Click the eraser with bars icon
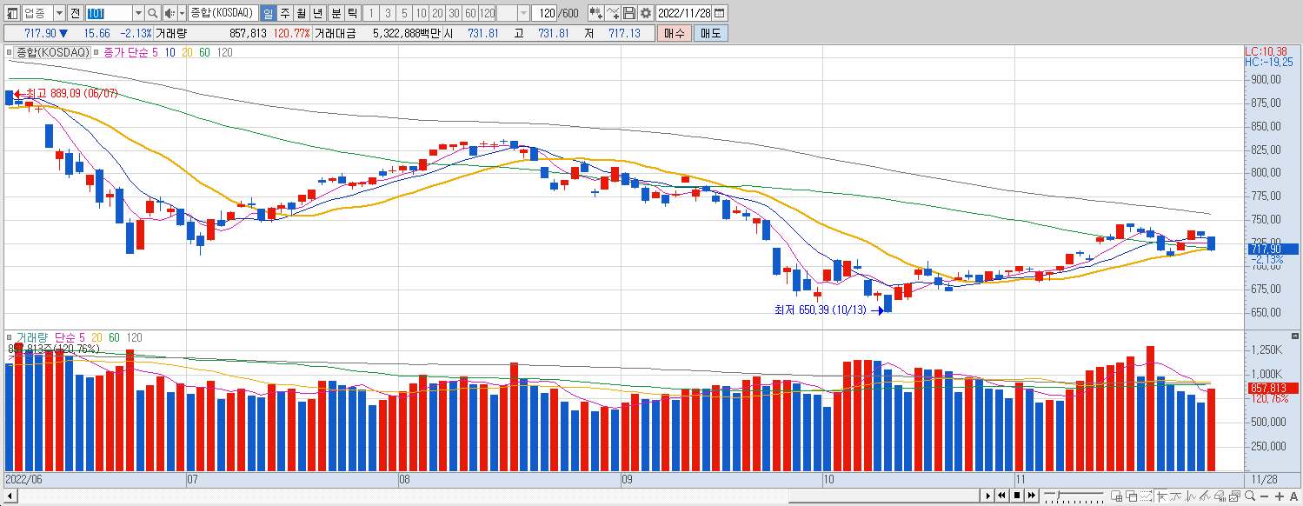Image resolution: width=1303 pixels, height=506 pixels. (x=1220, y=496)
